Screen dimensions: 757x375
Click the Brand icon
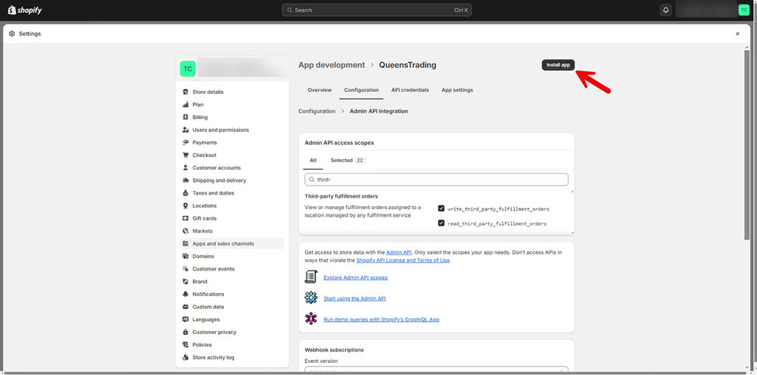point(185,281)
